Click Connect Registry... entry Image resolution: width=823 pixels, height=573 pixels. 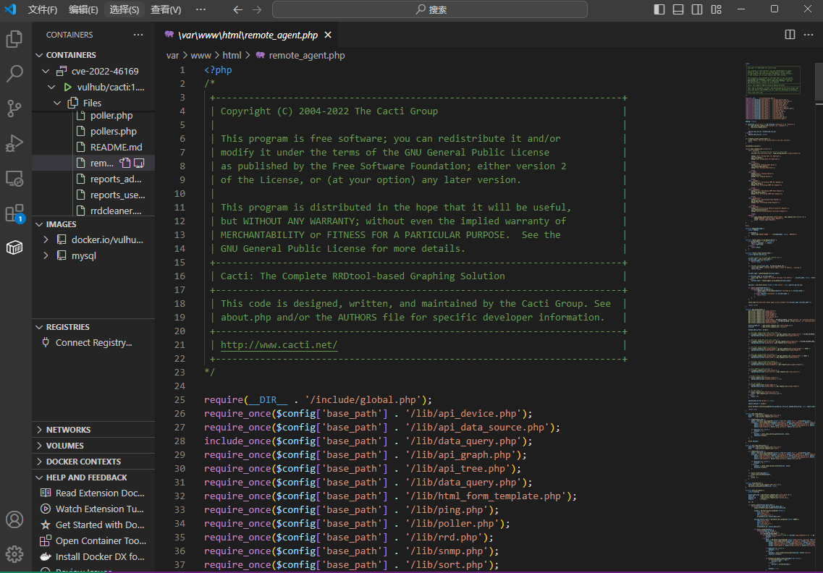tap(93, 343)
